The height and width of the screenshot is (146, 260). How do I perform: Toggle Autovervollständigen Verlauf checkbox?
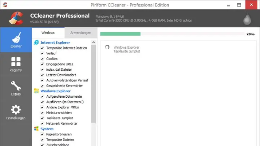42,80
